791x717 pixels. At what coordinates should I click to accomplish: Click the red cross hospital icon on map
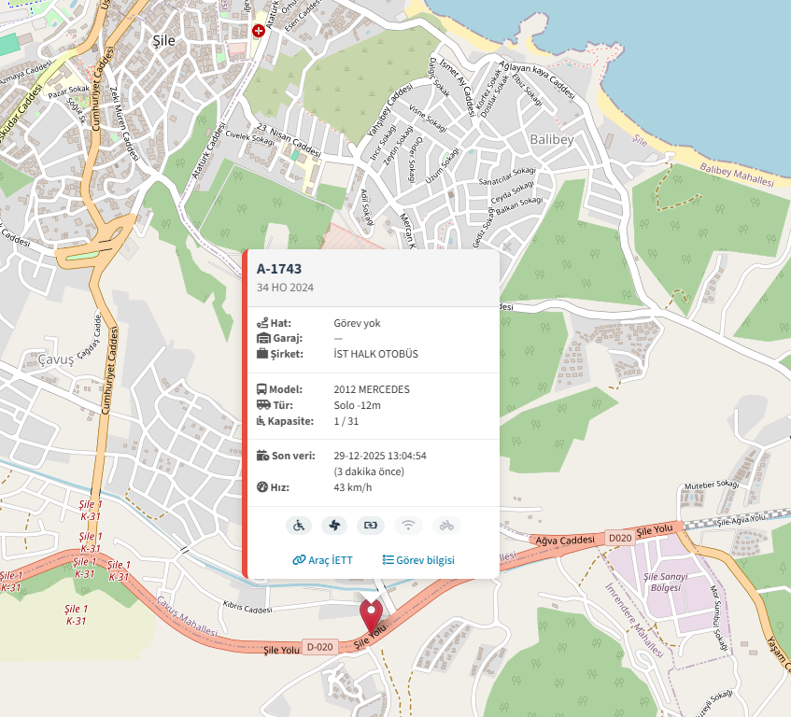pyautogui.click(x=259, y=31)
